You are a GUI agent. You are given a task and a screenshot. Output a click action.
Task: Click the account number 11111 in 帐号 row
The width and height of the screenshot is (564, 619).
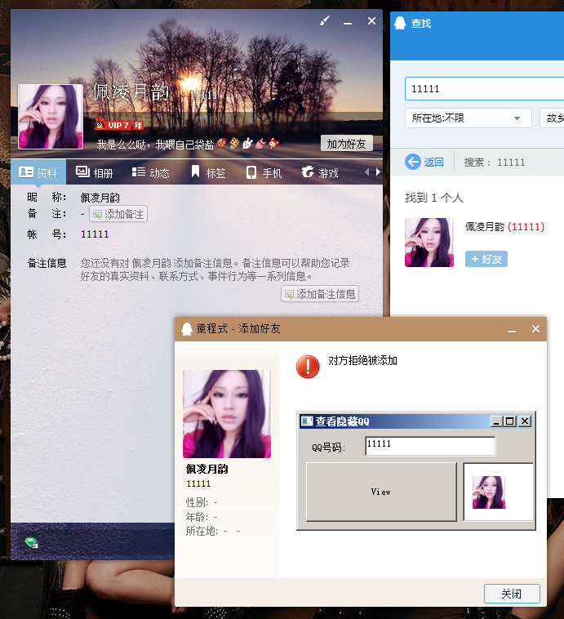[x=95, y=234]
